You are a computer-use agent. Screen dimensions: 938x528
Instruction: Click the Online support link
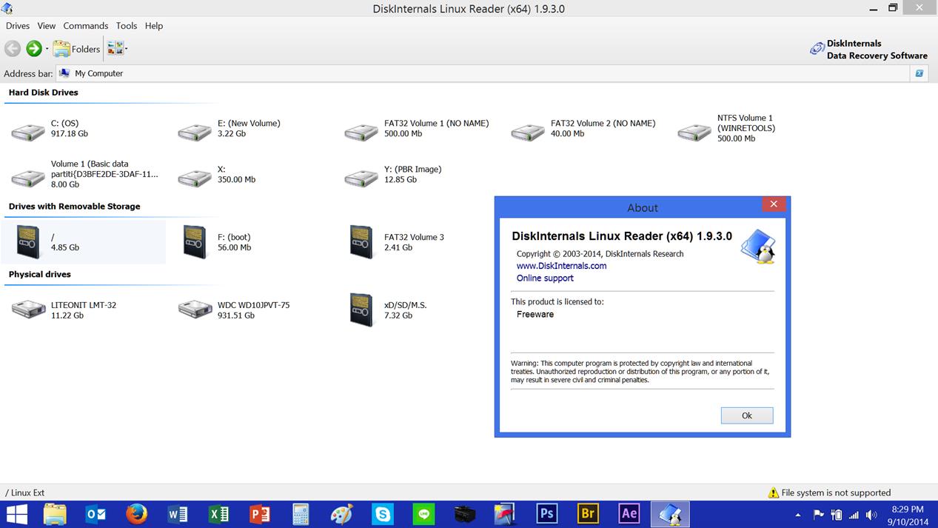545,278
